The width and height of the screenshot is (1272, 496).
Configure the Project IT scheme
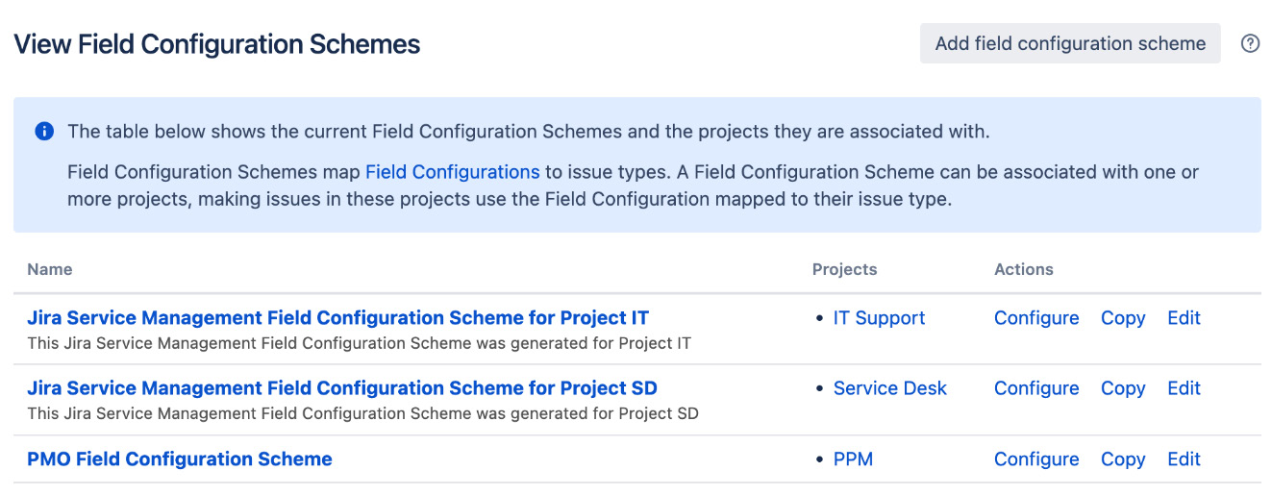[x=1036, y=318]
